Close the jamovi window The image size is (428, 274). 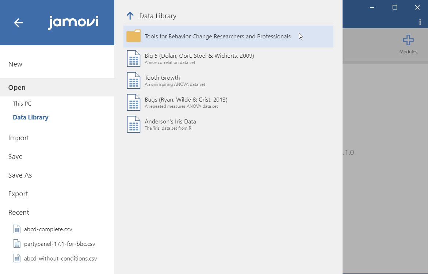point(417,7)
